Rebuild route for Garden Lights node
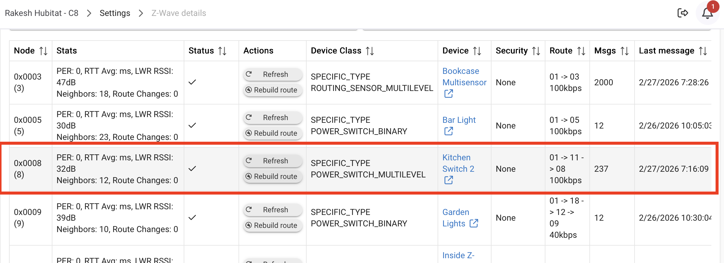 [x=273, y=225]
